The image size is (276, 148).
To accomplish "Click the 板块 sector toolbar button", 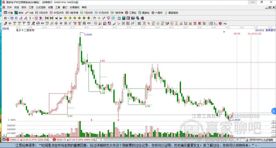I will (x=19, y=13).
